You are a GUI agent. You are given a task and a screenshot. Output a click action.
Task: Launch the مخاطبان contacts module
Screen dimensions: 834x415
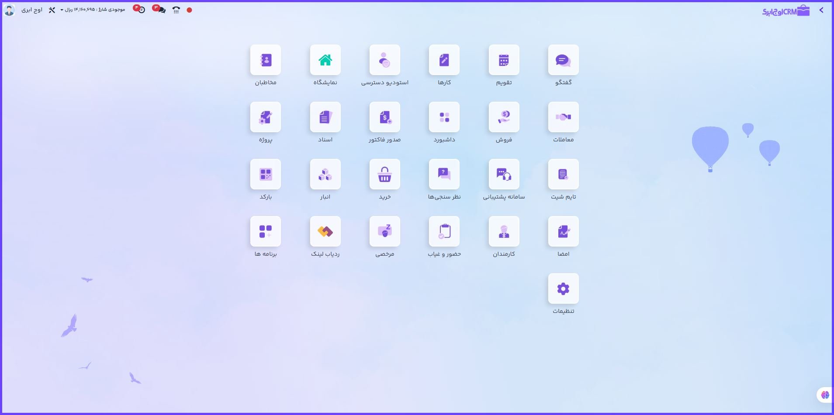coord(266,60)
